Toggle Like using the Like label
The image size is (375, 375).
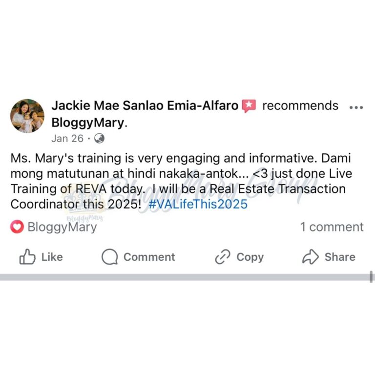[52, 257]
